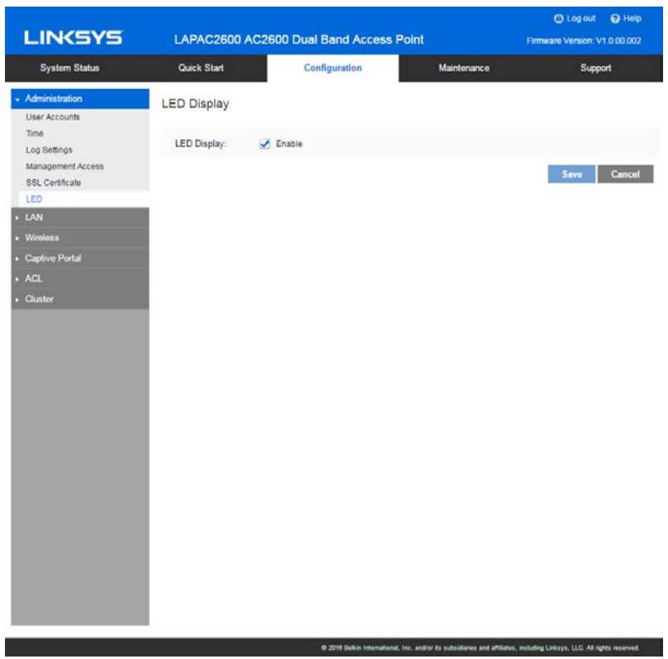Image resolution: width=668 pixels, height=659 pixels.
Task: Click the Administration section header label
Action: coord(53,99)
